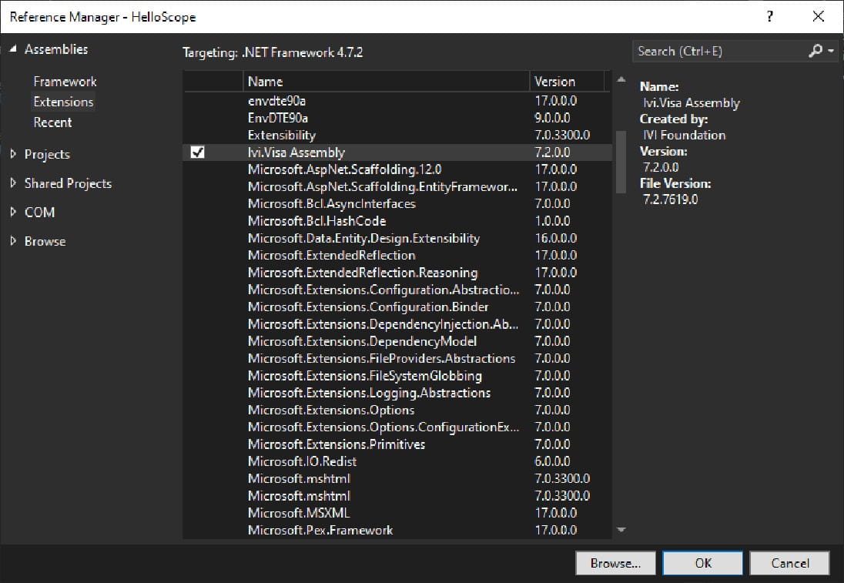Open the search options dropdown arrow

(x=831, y=52)
